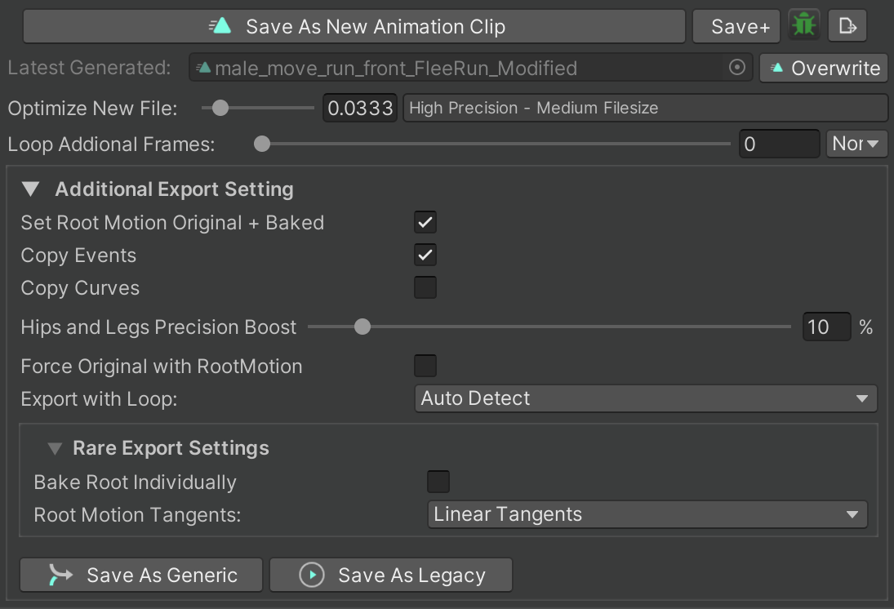Open the Export with Loop dropdown
Screen dimensions: 894x609
pos(646,398)
